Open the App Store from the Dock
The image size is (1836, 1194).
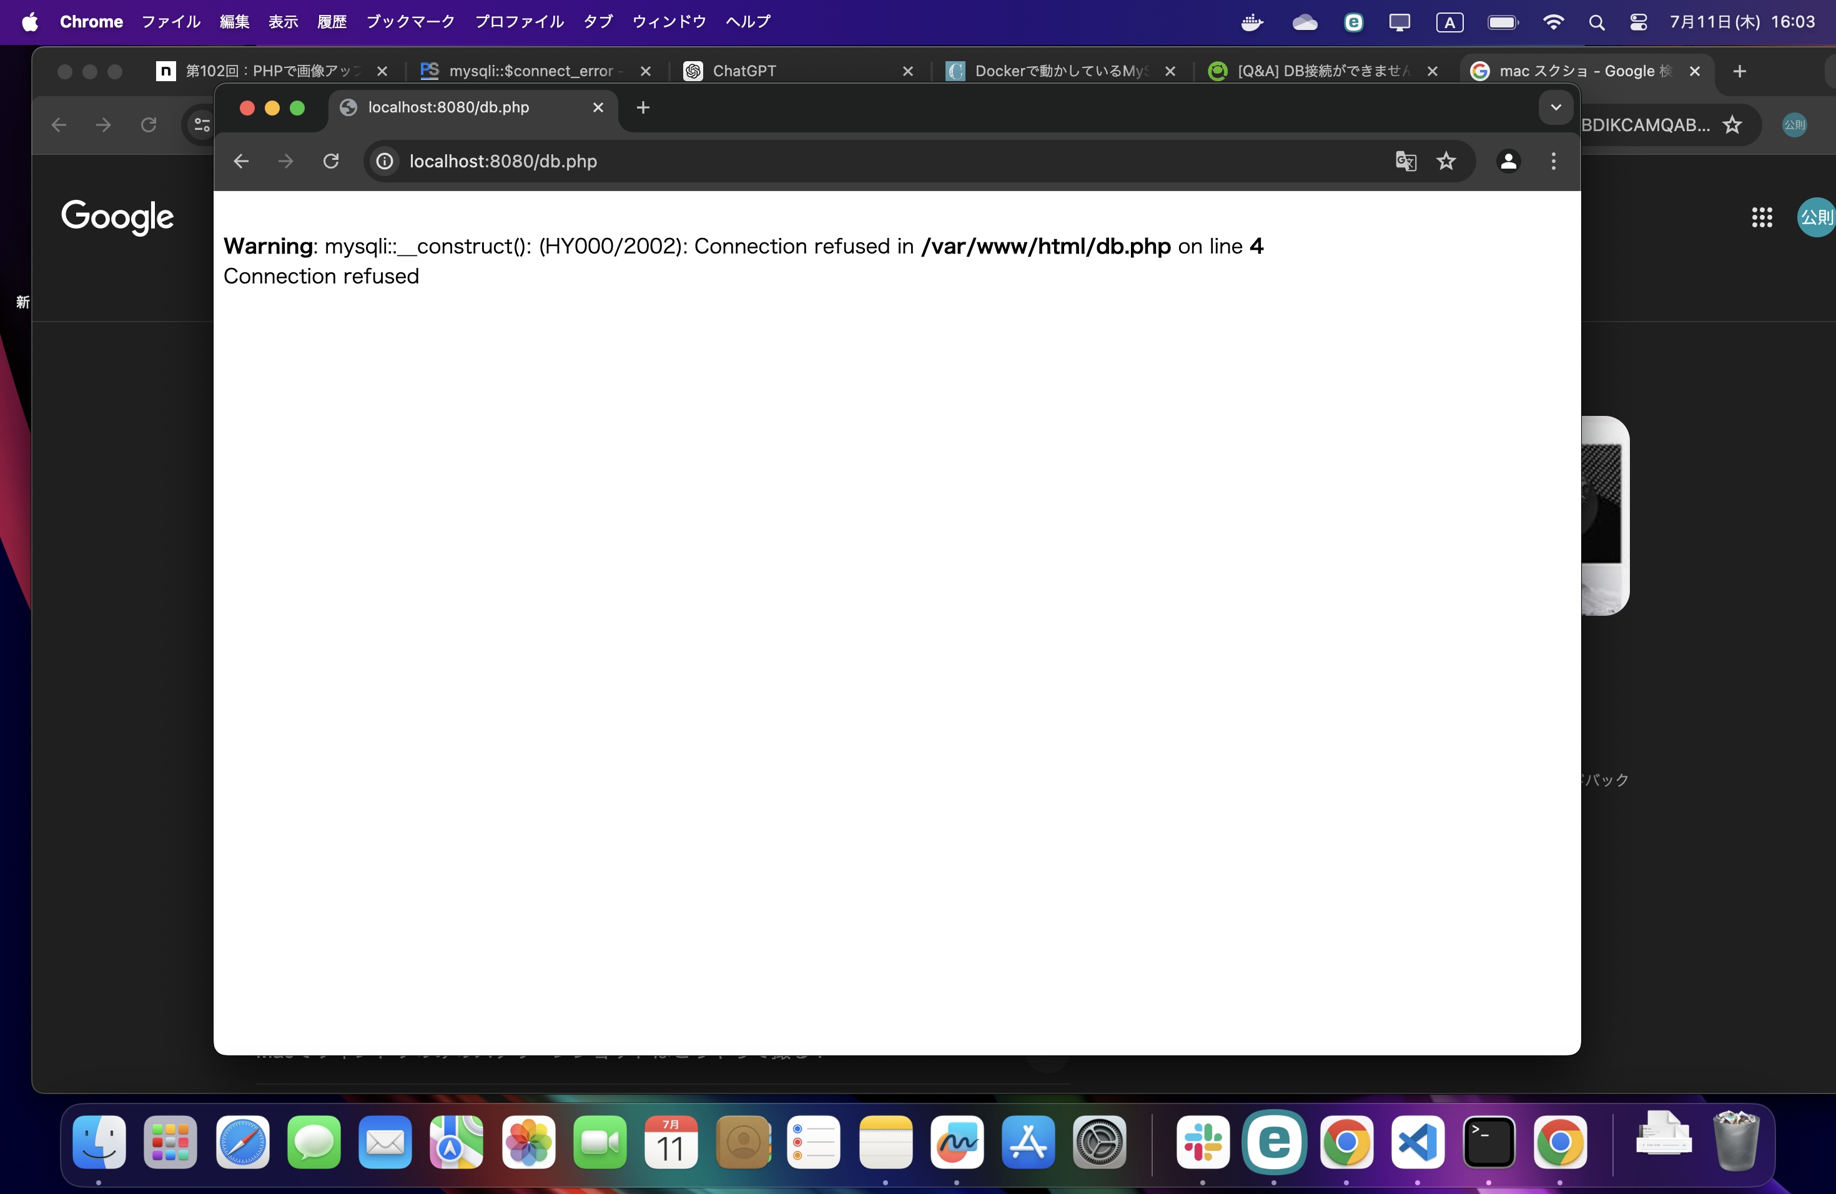[1029, 1142]
